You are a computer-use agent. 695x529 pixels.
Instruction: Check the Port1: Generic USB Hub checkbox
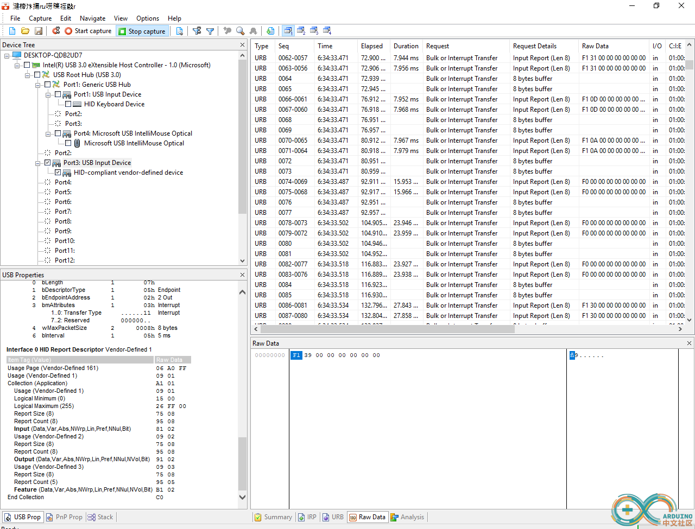point(47,85)
